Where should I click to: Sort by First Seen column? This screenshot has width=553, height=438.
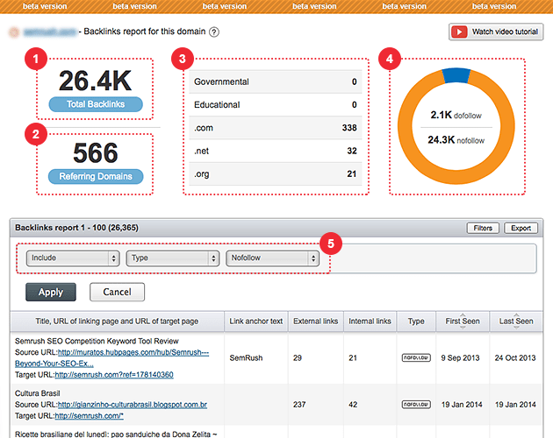coord(462,321)
